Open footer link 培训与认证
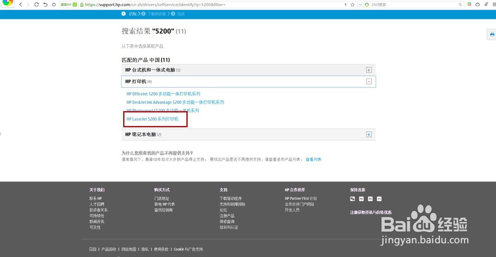496x257 pixels. [x=229, y=227]
